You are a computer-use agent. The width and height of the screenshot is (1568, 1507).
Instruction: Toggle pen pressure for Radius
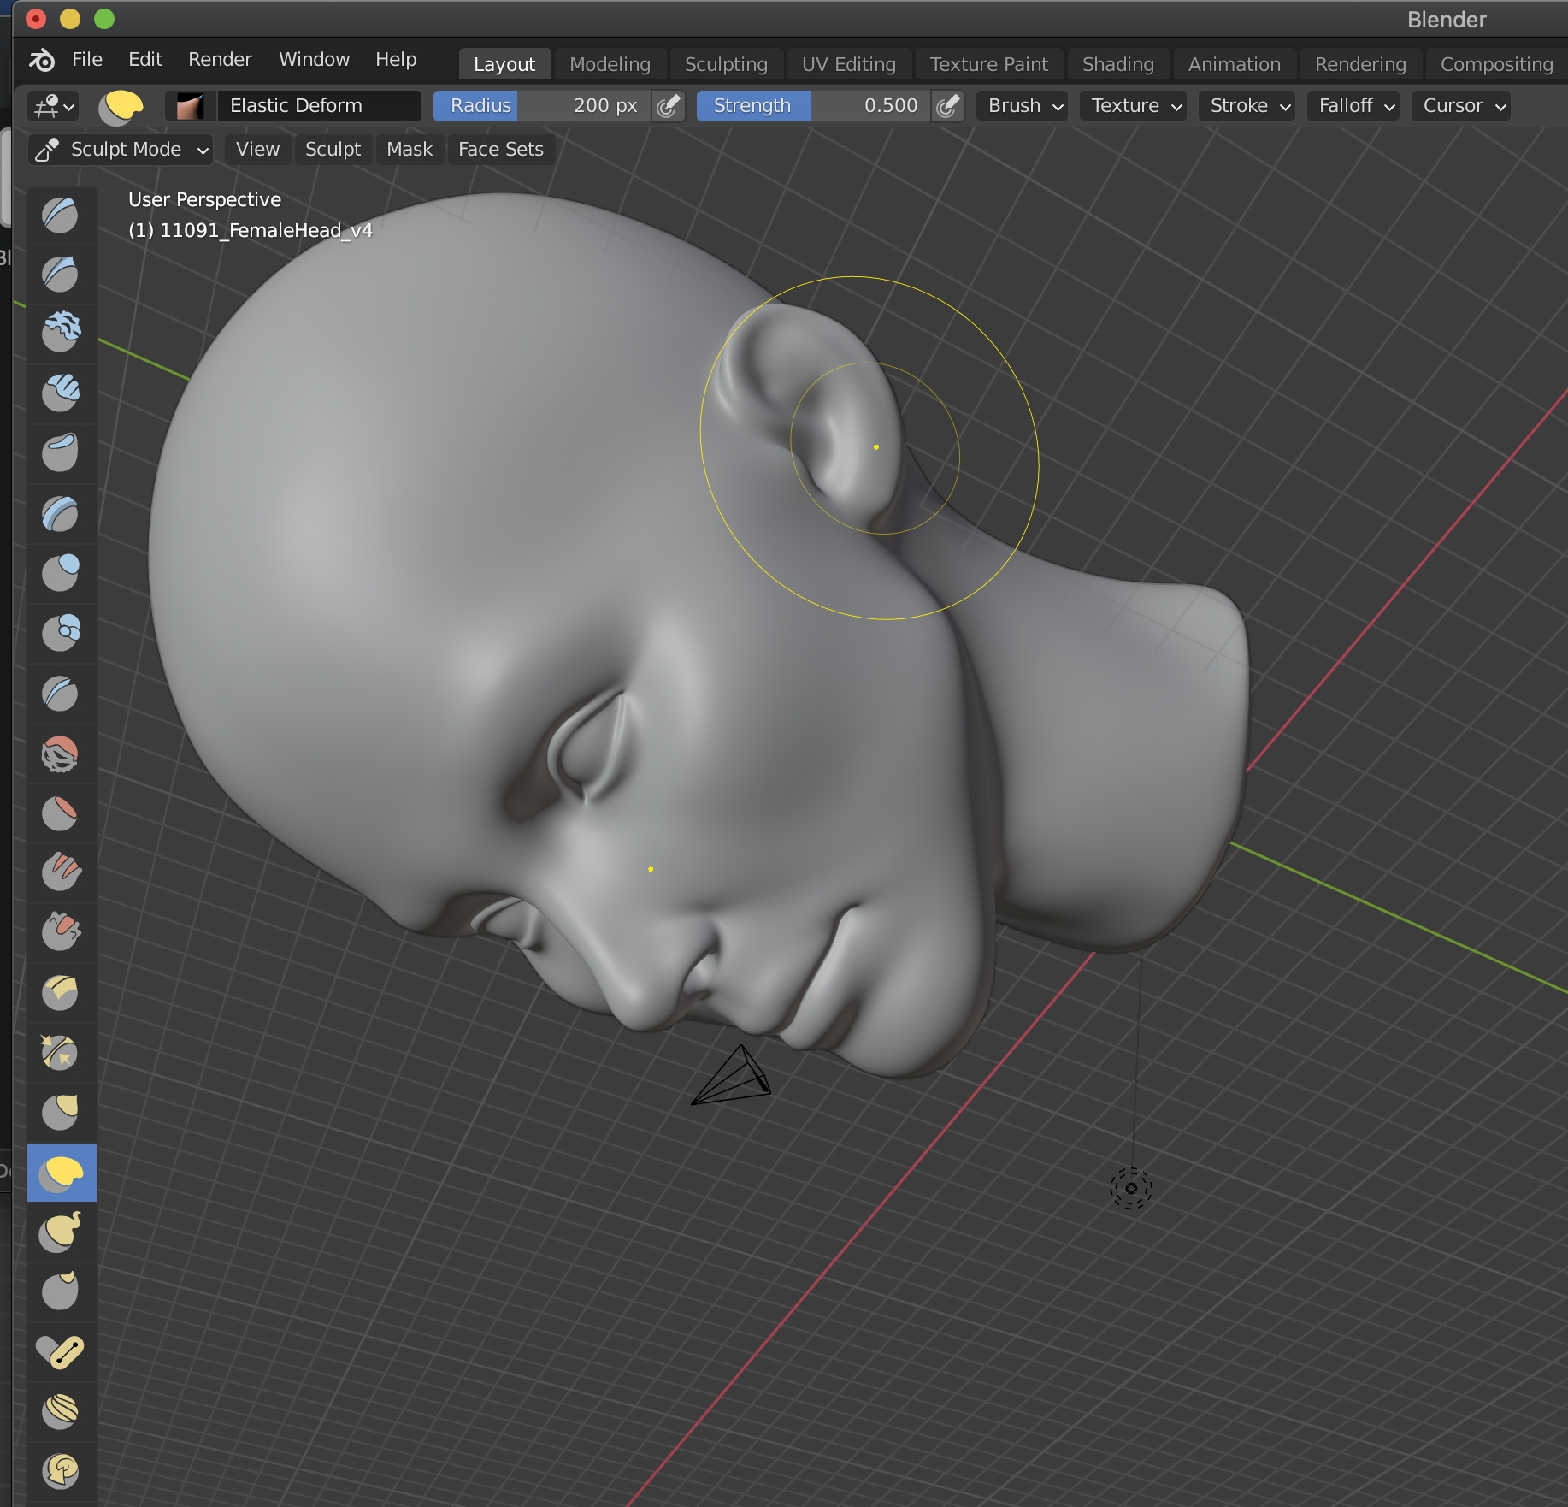669,106
